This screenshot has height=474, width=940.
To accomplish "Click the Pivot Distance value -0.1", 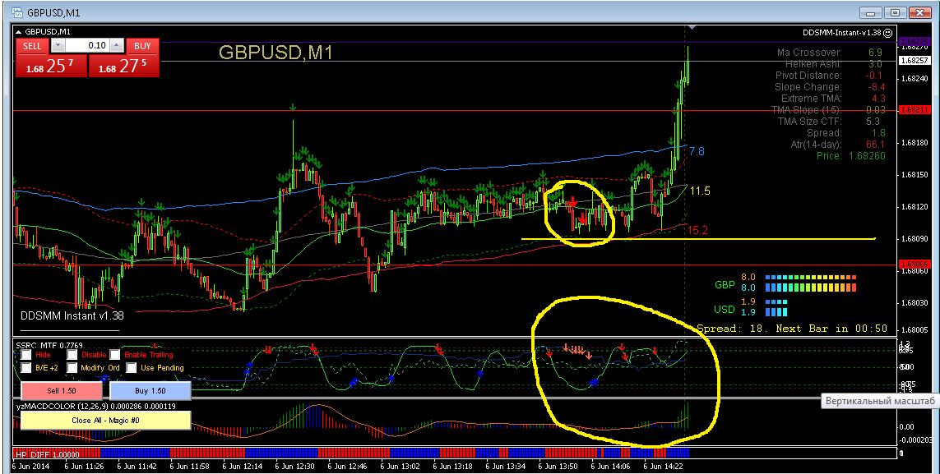I will [x=874, y=76].
